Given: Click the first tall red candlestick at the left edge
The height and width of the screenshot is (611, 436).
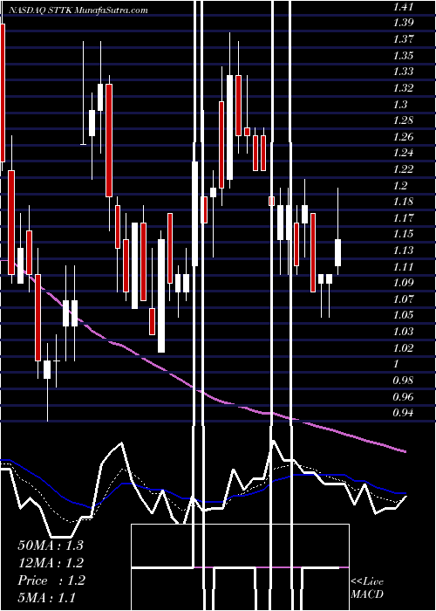Looking at the screenshot, I should pos(3,93).
